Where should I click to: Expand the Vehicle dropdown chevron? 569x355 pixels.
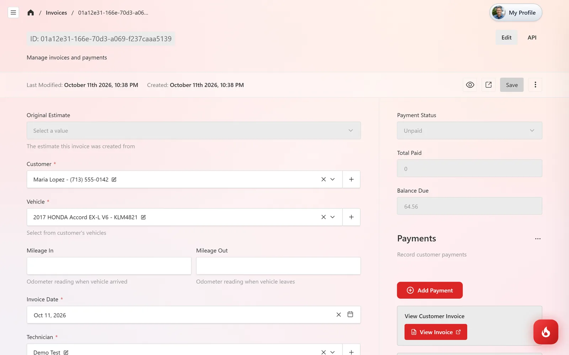pos(333,217)
